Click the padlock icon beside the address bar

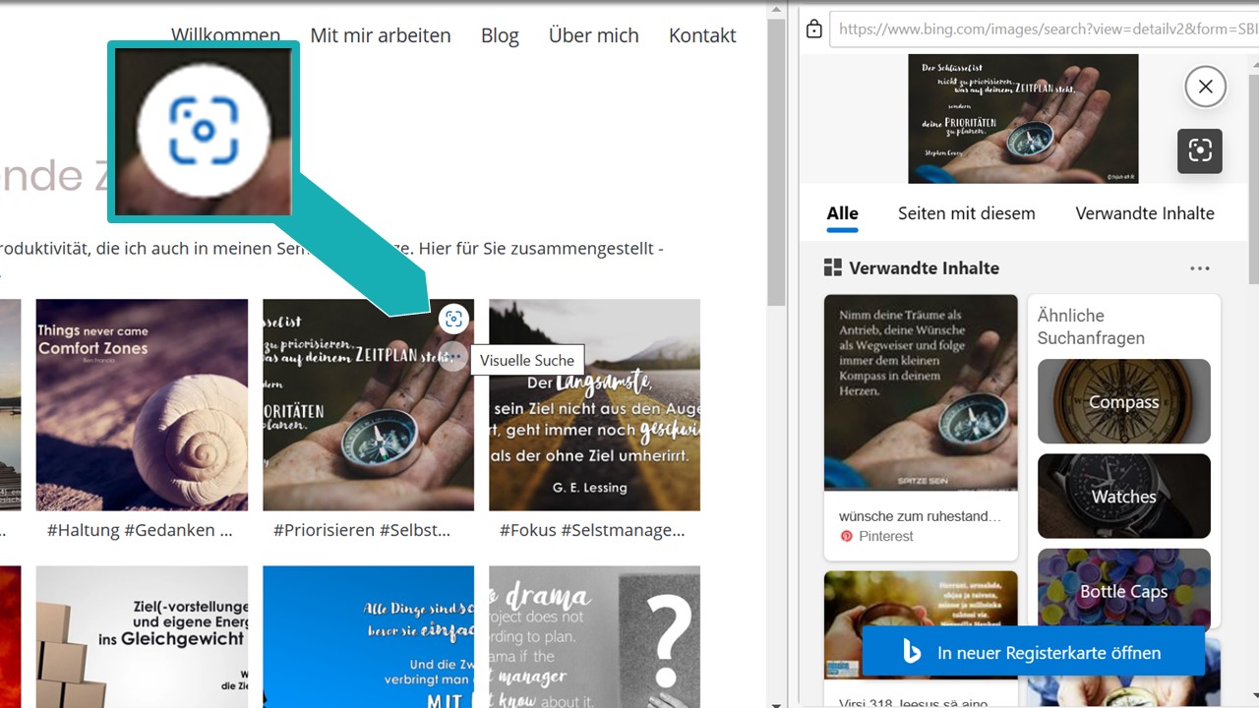coord(812,30)
